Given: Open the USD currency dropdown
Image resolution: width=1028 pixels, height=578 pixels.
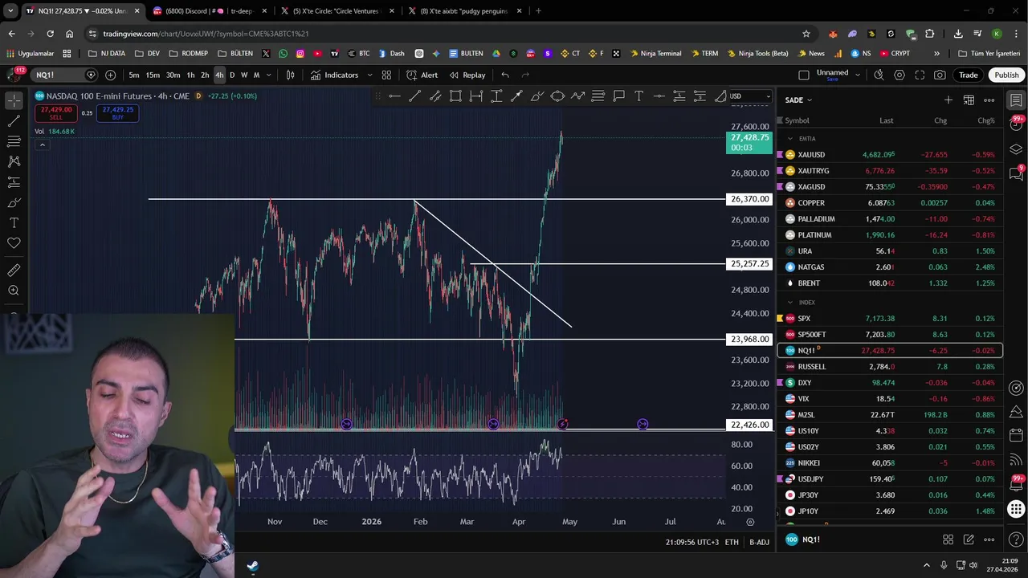Looking at the screenshot, I should 749,96.
